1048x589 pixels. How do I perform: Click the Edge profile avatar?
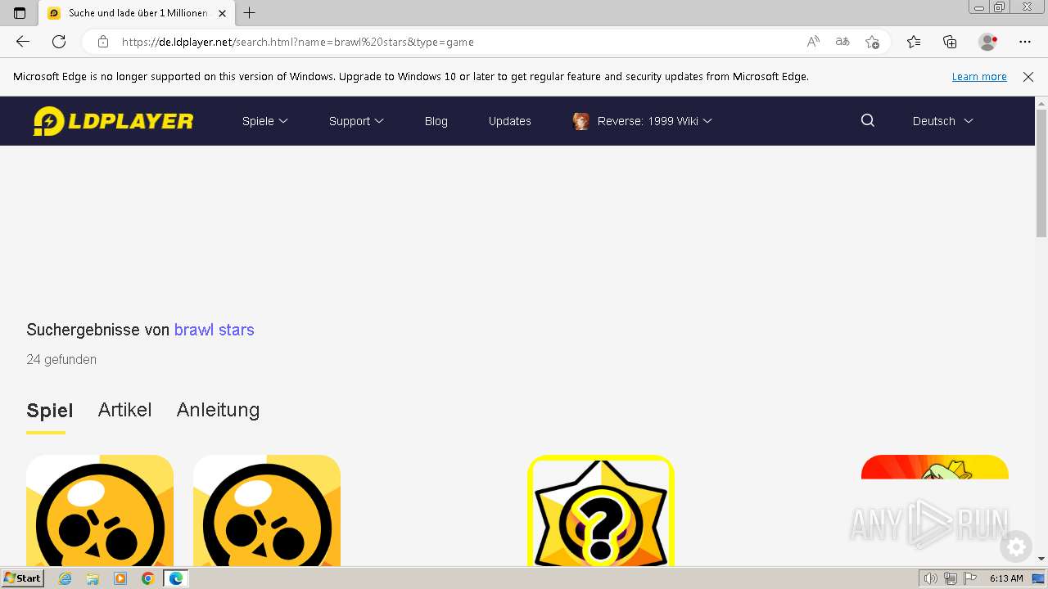pyautogui.click(x=988, y=42)
